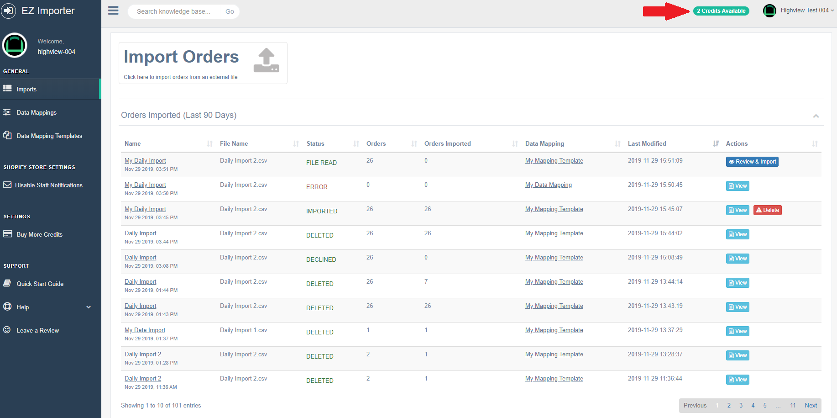Viewport: 837px width, 418px height.
Task: Click the Import Orders upload icon
Action: [x=266, y=60]
